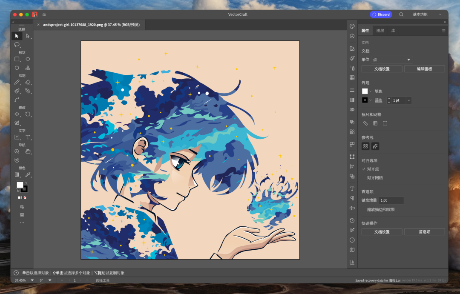460x294 pixels.
Task: Activate the Zoom tool
Action: 17,151
